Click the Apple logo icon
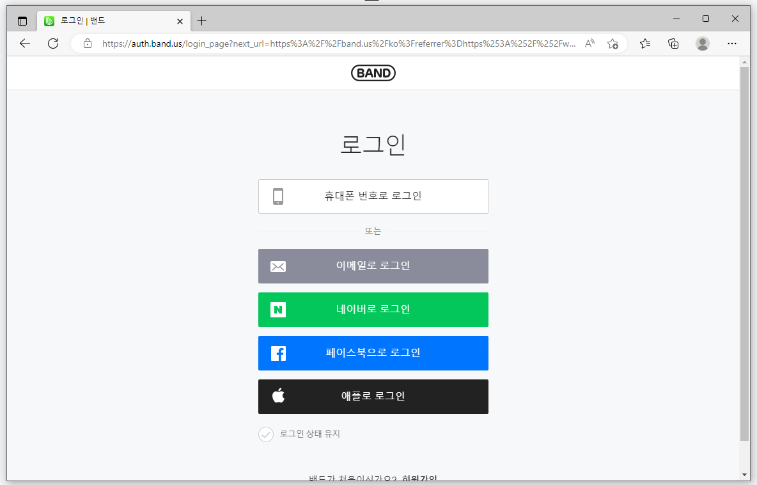Viewport: 757px width, 485px height. tap(278, 395)
